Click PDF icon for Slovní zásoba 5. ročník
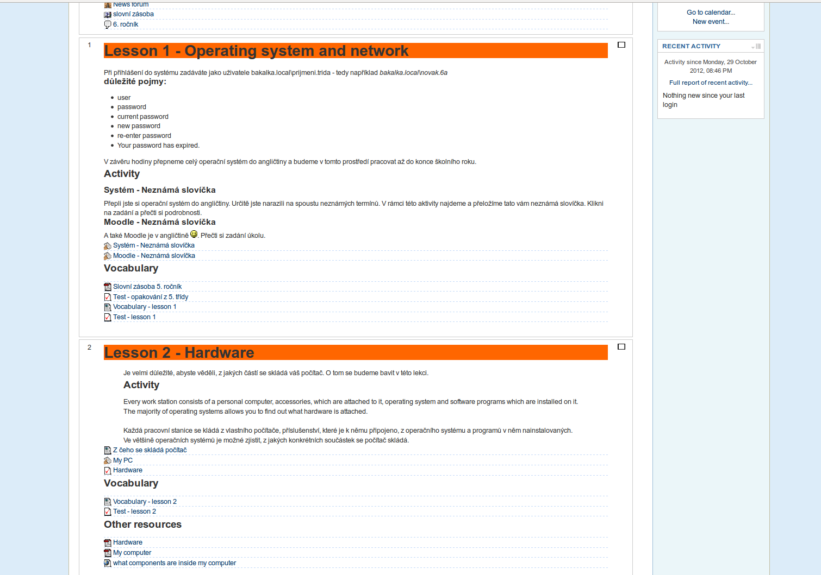The width and height of the screenshot is (821, 575). pyautogui.click(x=108, y=287)
